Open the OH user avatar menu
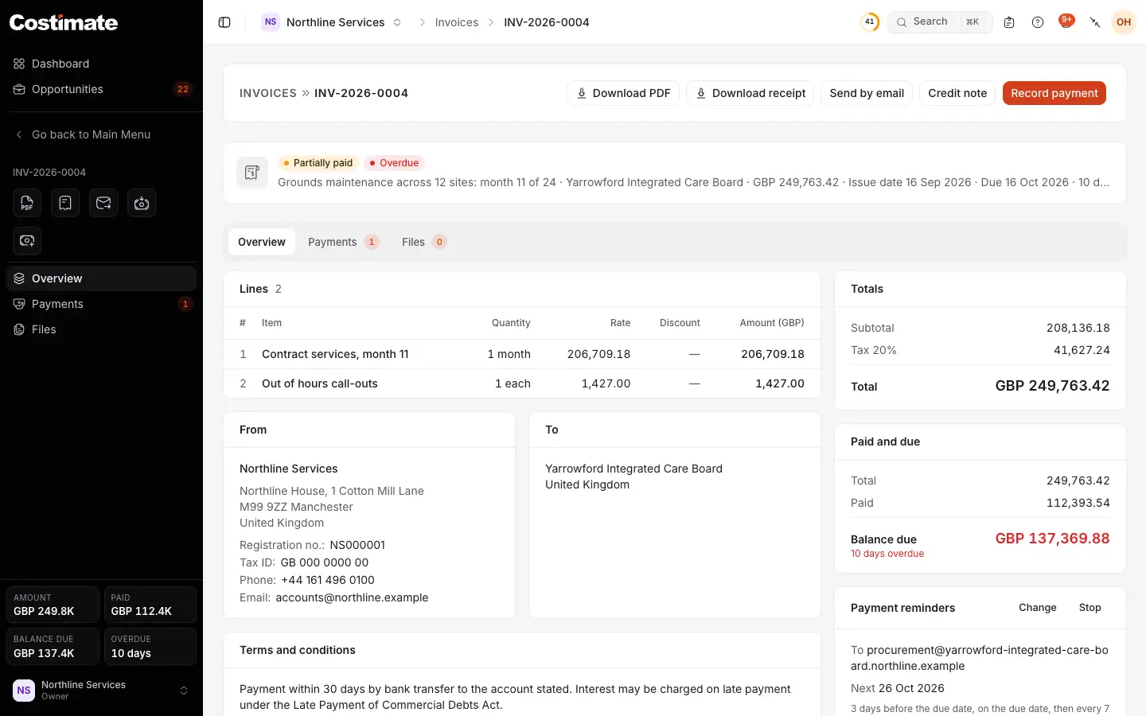 (1124, 22)
